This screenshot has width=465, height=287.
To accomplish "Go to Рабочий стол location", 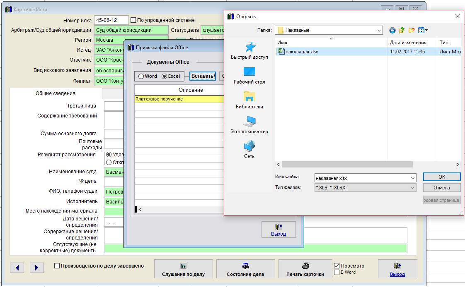I will [249, 75].
